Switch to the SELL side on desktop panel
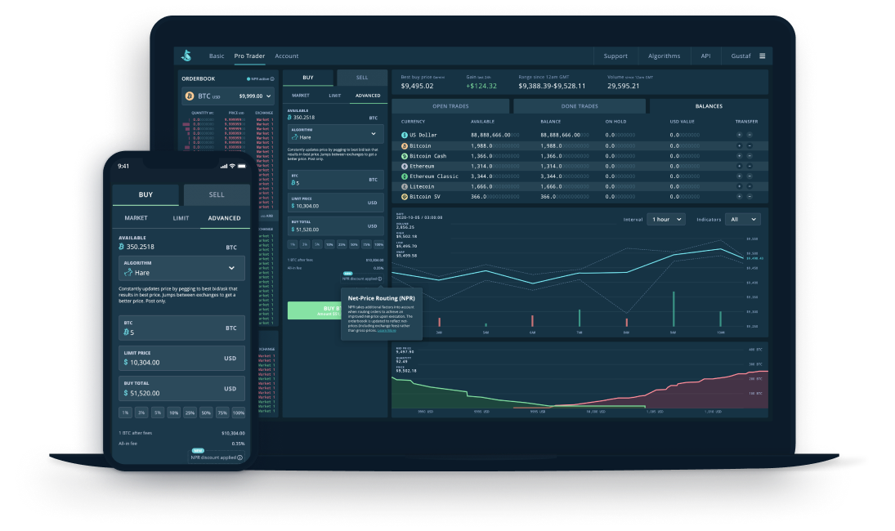The image size is (895, 531). point(362,78)
